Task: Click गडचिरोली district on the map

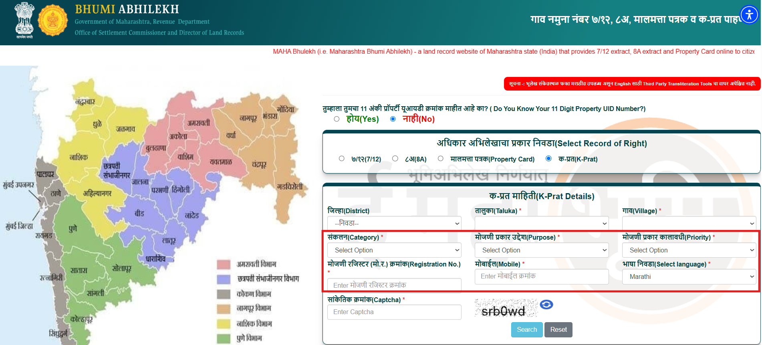Action: 290,186
